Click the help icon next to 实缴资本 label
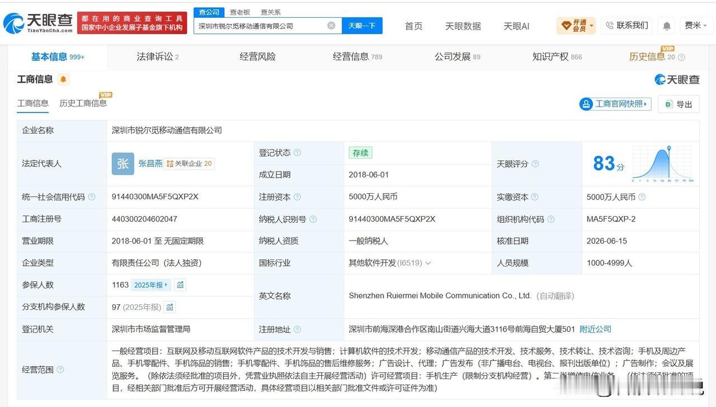 (x=535, y=197)
